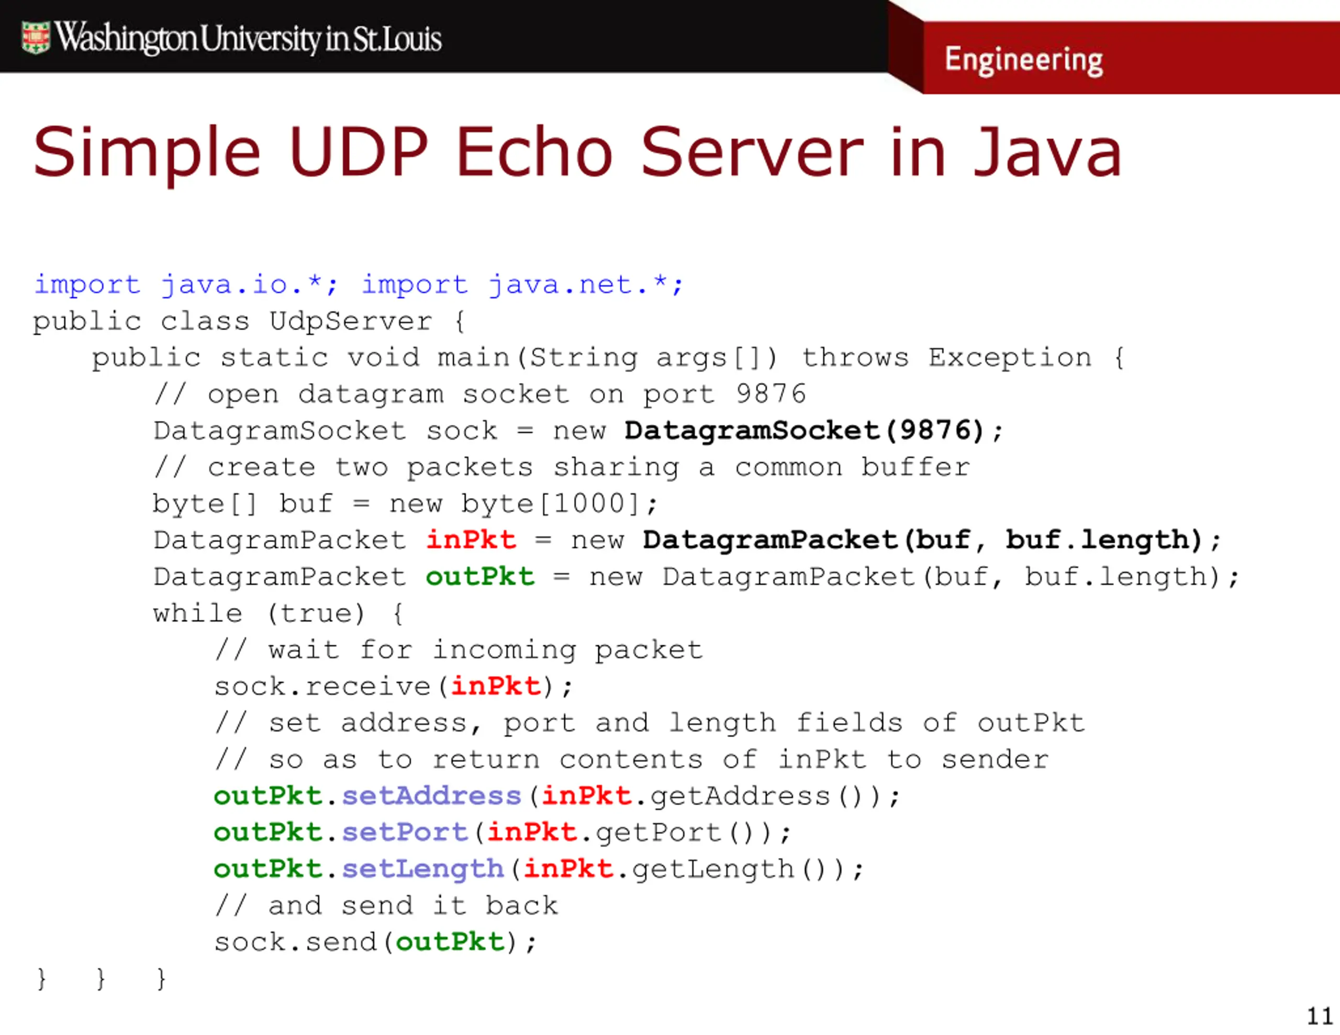Click the sock.send(outPkt) line
Image resolution: width=1340 pixels, height=1035 pixels.
click(375, 942)
